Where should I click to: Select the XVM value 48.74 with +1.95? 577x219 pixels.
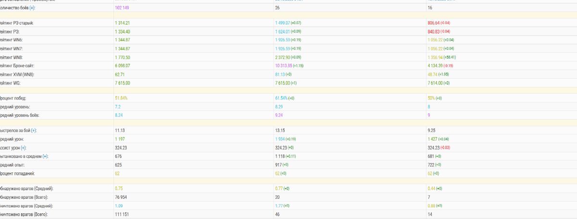[432, 74]
